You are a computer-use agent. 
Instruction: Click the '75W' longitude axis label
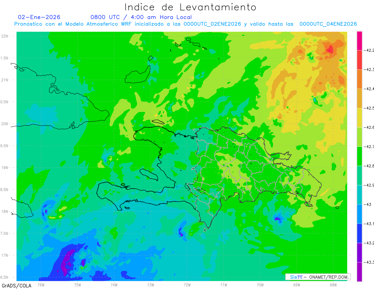77,285
